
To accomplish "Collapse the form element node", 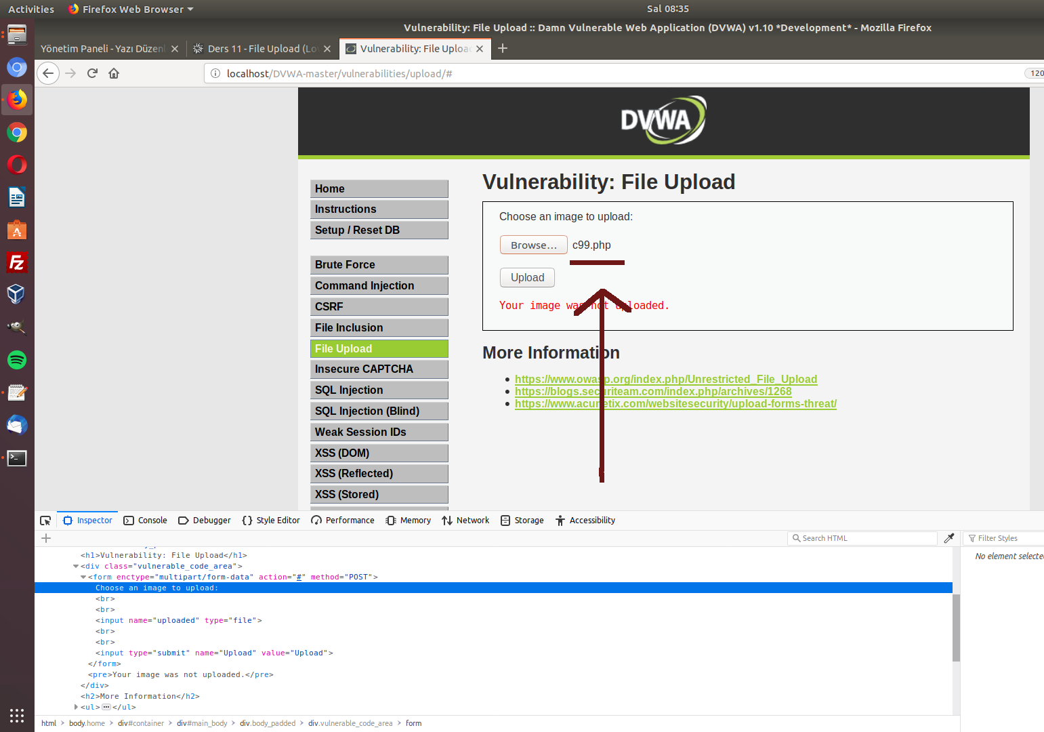I will (83, 577).
